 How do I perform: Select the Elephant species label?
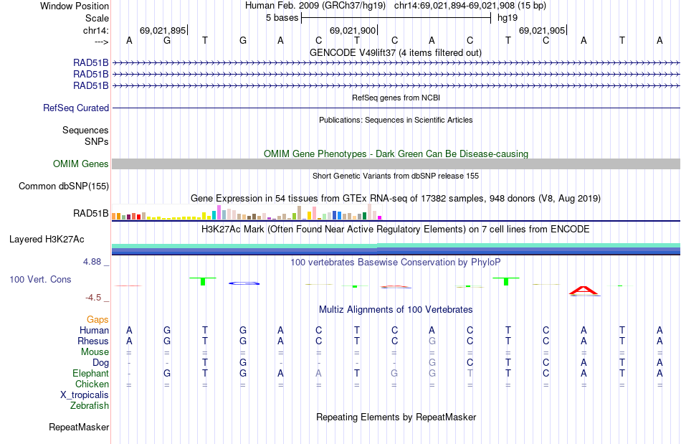[90, 373]
